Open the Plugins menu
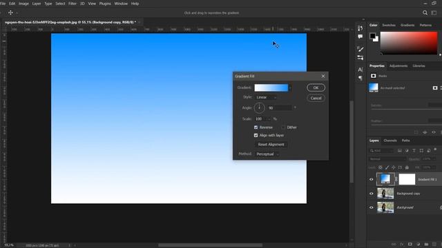The height and width of the screenshot is (248, 442). click(105, 3)
